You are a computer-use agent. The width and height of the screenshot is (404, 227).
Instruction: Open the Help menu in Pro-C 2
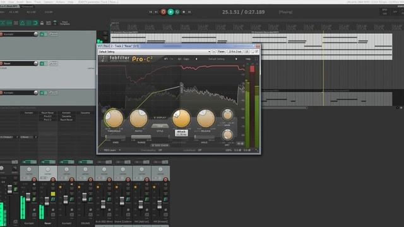point(248,59)
